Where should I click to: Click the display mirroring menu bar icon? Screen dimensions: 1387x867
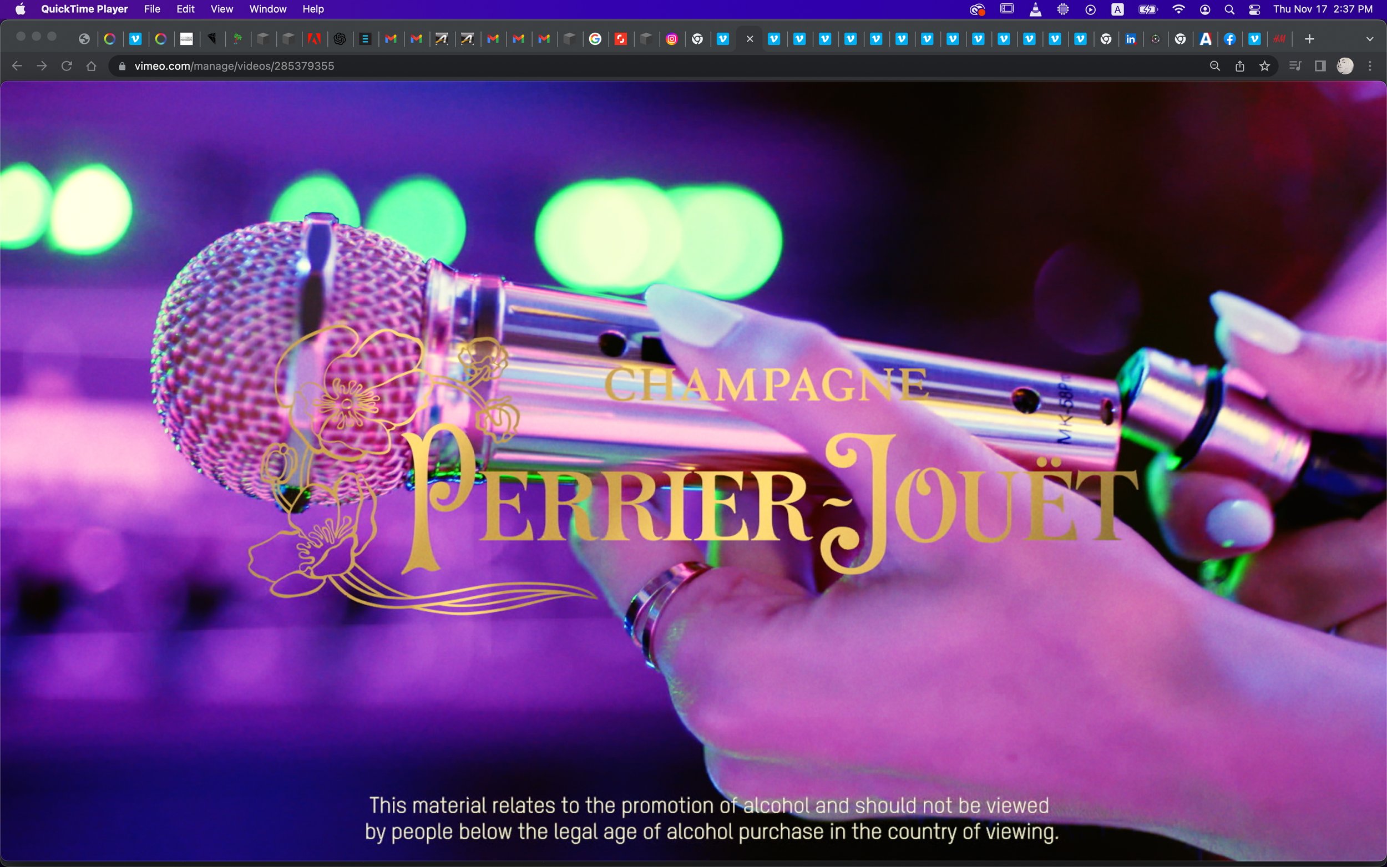point(1007,9)
